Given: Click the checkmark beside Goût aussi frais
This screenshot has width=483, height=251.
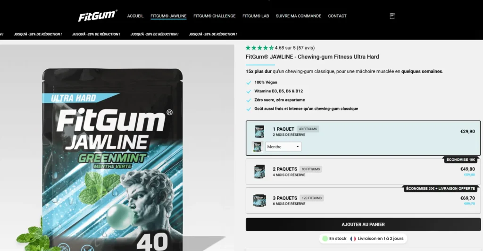Looking at the screenshot, I should (x=249, y=109).
